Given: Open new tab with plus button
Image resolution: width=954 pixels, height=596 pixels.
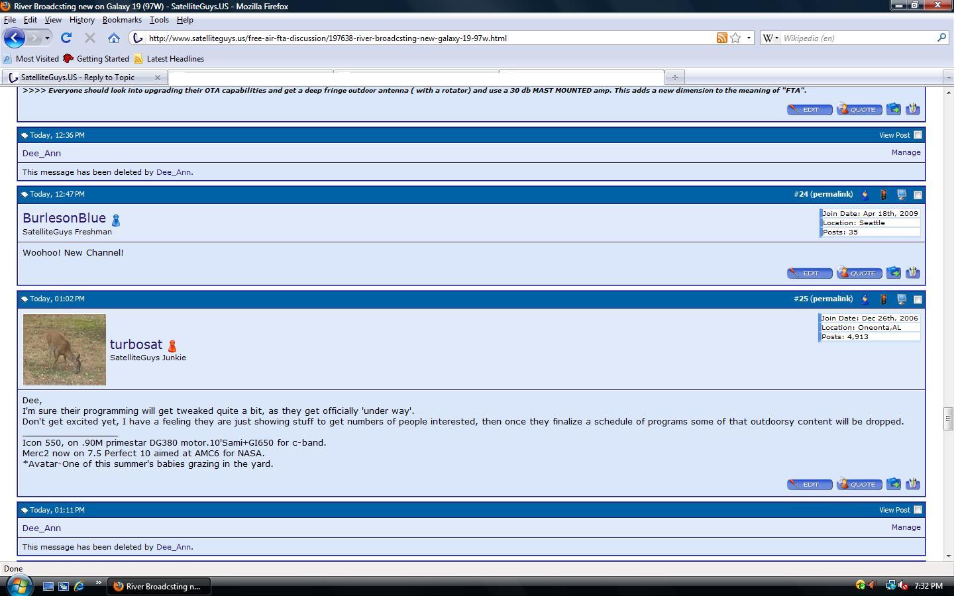Looking at the screenshot, I should click(674, 77).
